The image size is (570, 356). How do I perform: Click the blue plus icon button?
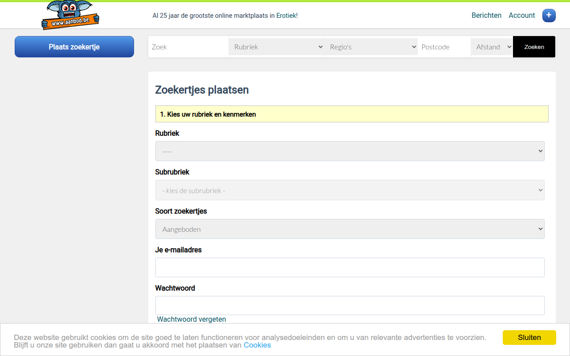point(549,15)
